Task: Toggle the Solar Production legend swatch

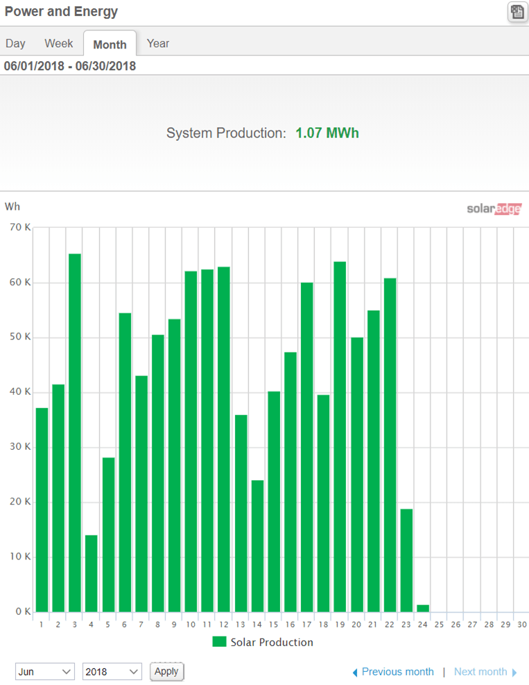Action: pyautogui.click(x=220, y=642)
